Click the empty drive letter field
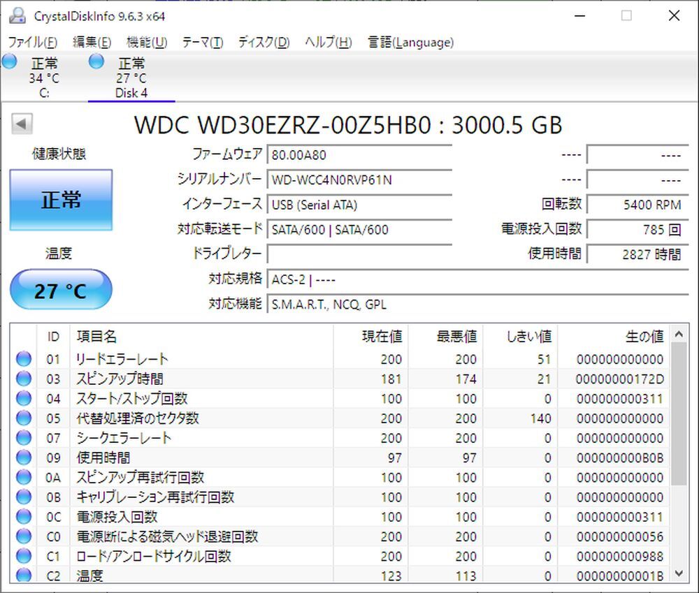 (359, 254)
